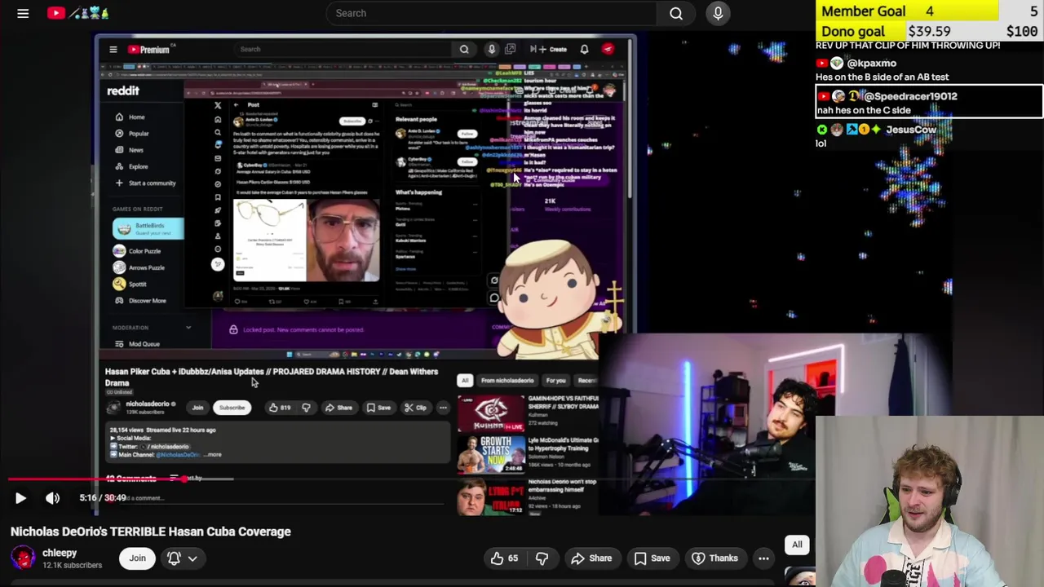Screen dimensions: 1044x587
Task: Open the chleepy channel name link
Action: pyautogui.click(x=60, y=553)
